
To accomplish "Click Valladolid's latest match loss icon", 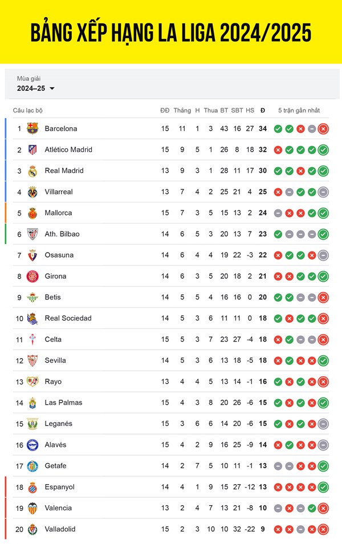I will click(323, 529).
